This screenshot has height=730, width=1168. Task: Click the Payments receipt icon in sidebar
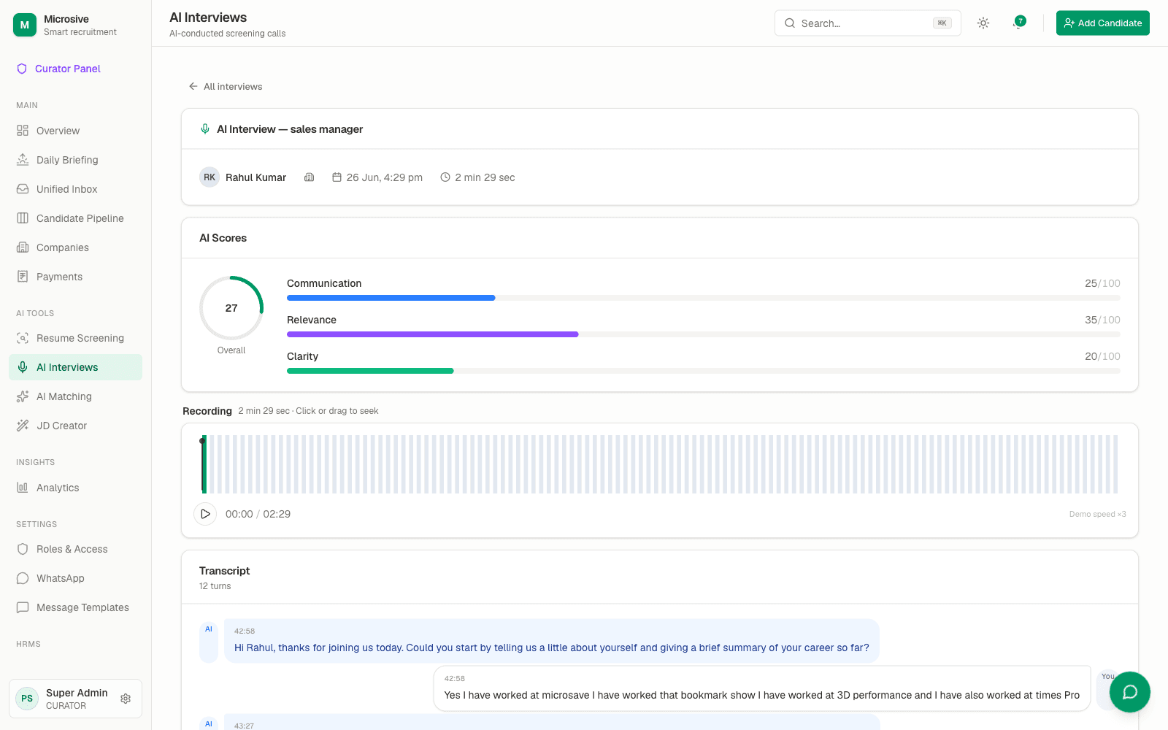[x=23, y=277]
